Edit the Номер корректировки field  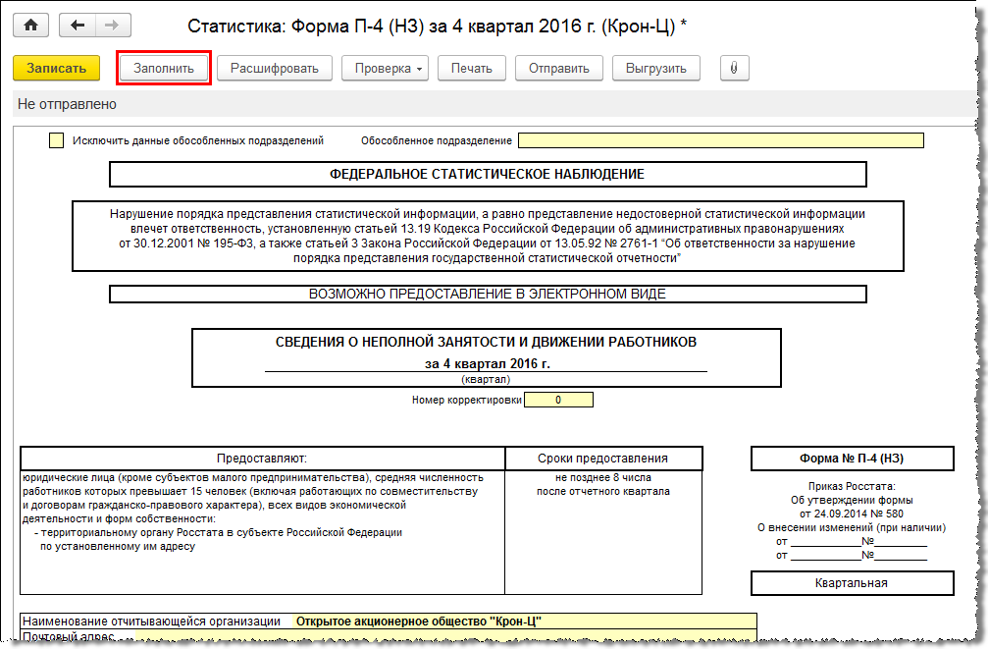(x=558, y=400)
